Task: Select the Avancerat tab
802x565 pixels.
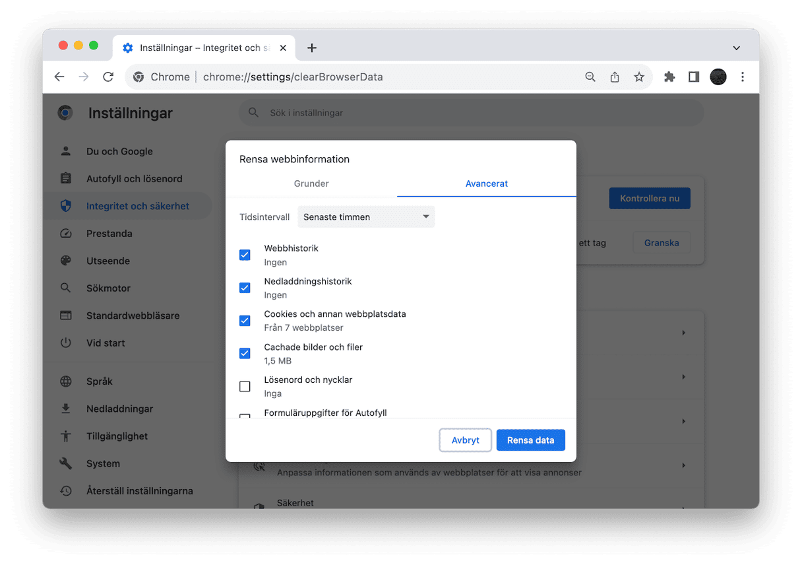Action: 487,183
